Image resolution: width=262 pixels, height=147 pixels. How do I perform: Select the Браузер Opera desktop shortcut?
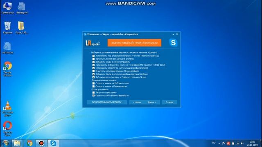click(7, 129)
